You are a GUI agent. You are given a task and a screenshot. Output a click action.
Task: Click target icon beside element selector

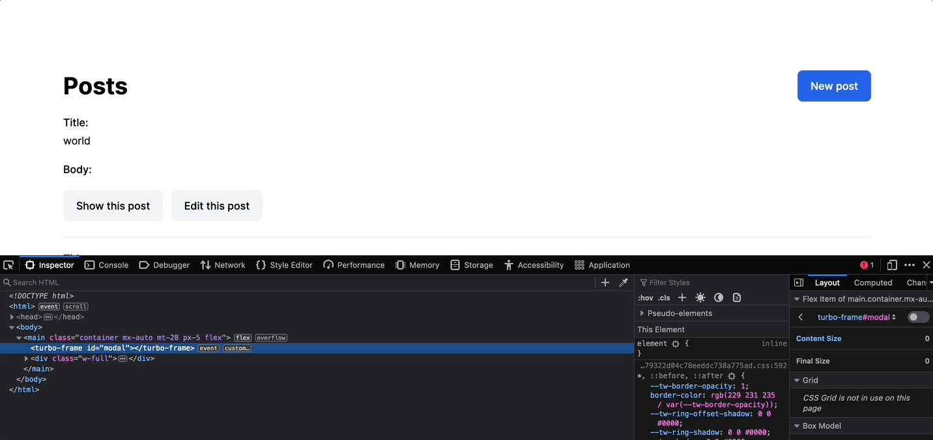tap(676, 344)
